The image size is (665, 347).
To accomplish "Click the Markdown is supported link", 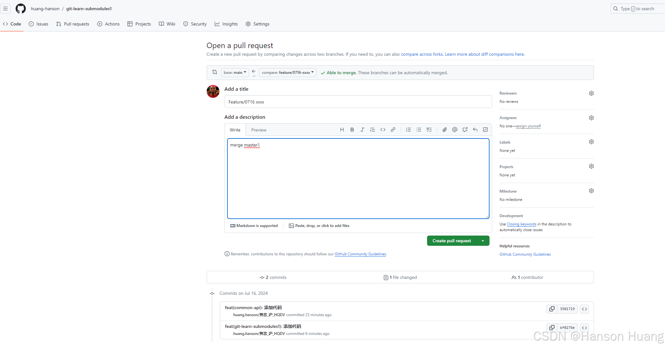I will point(254,226).
